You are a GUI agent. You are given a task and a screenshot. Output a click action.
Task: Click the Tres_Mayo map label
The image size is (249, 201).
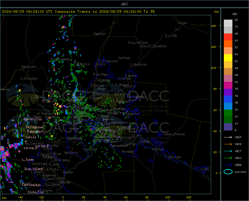coord(100,74)
